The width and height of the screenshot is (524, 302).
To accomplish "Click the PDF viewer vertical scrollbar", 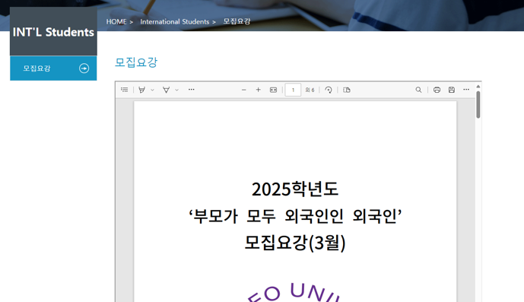I will point(478,104).
